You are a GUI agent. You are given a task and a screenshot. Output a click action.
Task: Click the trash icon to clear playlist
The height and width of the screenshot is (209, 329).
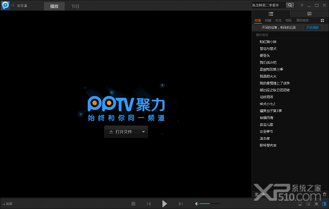(325, 195)
